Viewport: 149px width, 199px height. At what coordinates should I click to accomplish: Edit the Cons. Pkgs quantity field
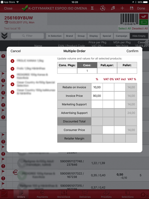coord(67,71)
